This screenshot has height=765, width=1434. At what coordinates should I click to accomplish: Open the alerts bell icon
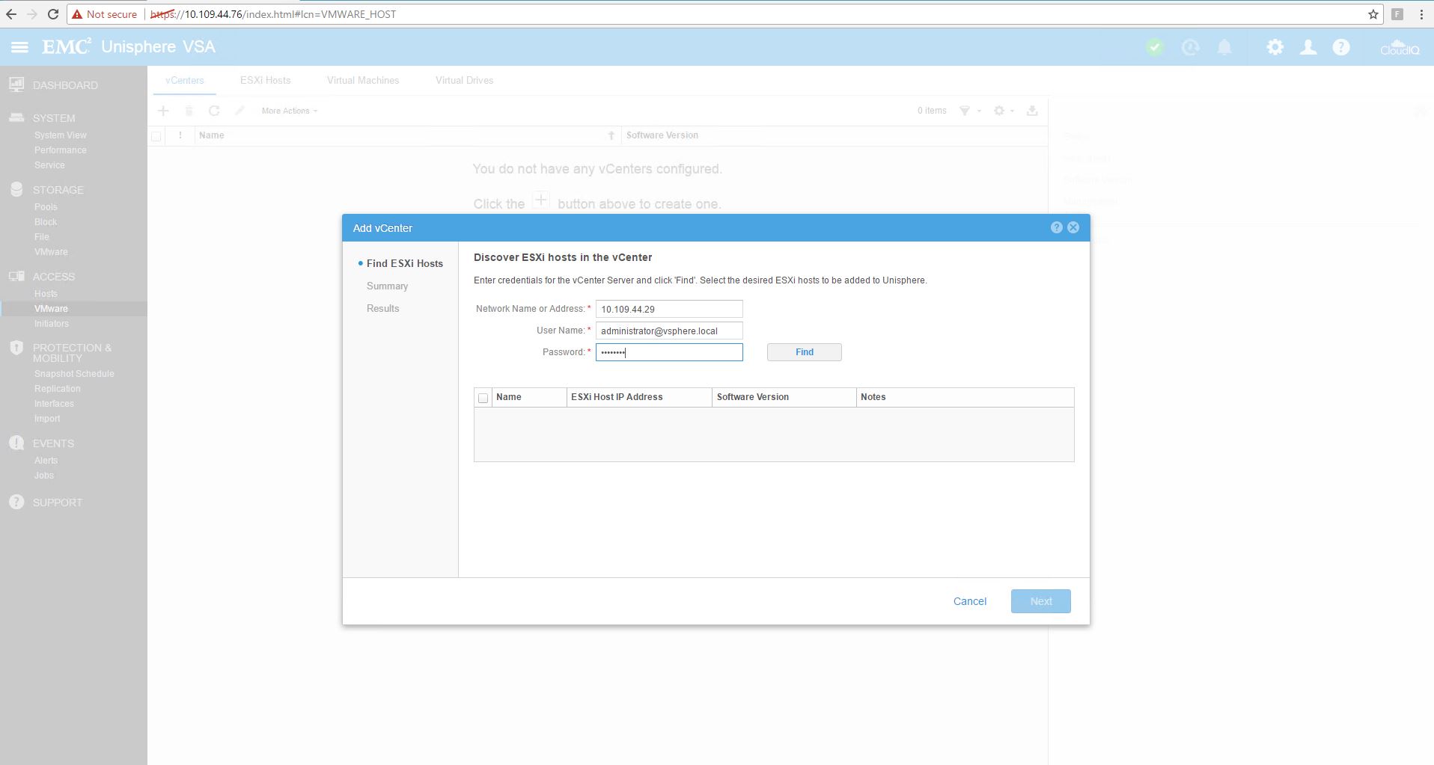pos(1224,47)
